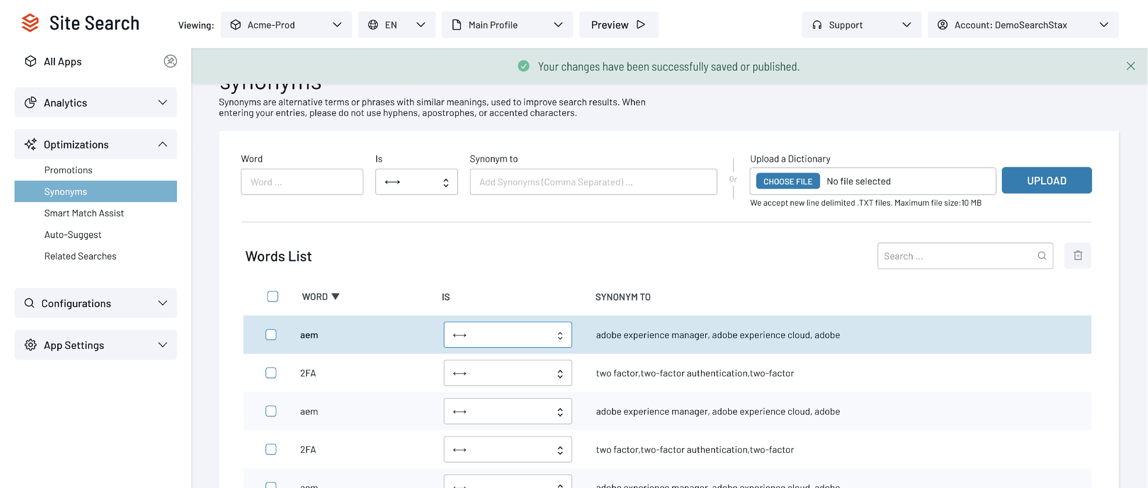Screen dimensions: 1148x488
Task: Open the Main Profile dropdown
Action: 507,25
